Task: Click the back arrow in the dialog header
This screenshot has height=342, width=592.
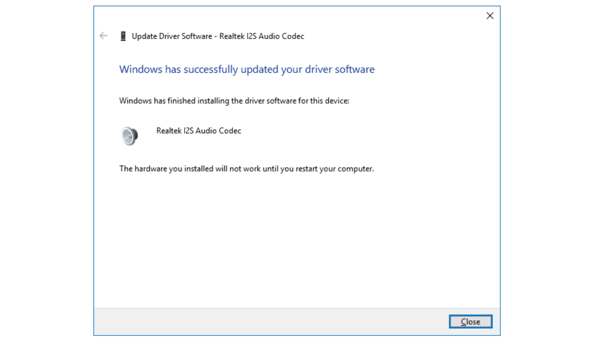Action: point(104,36)
